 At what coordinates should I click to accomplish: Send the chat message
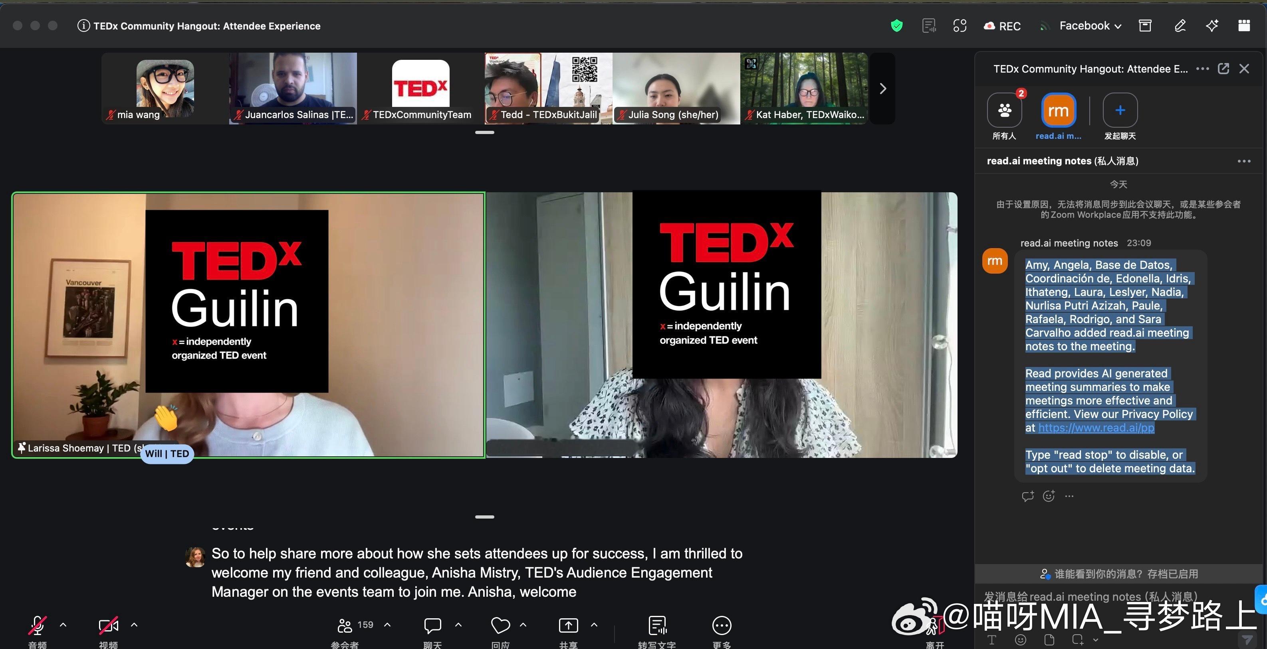[x=1247, y=639]
